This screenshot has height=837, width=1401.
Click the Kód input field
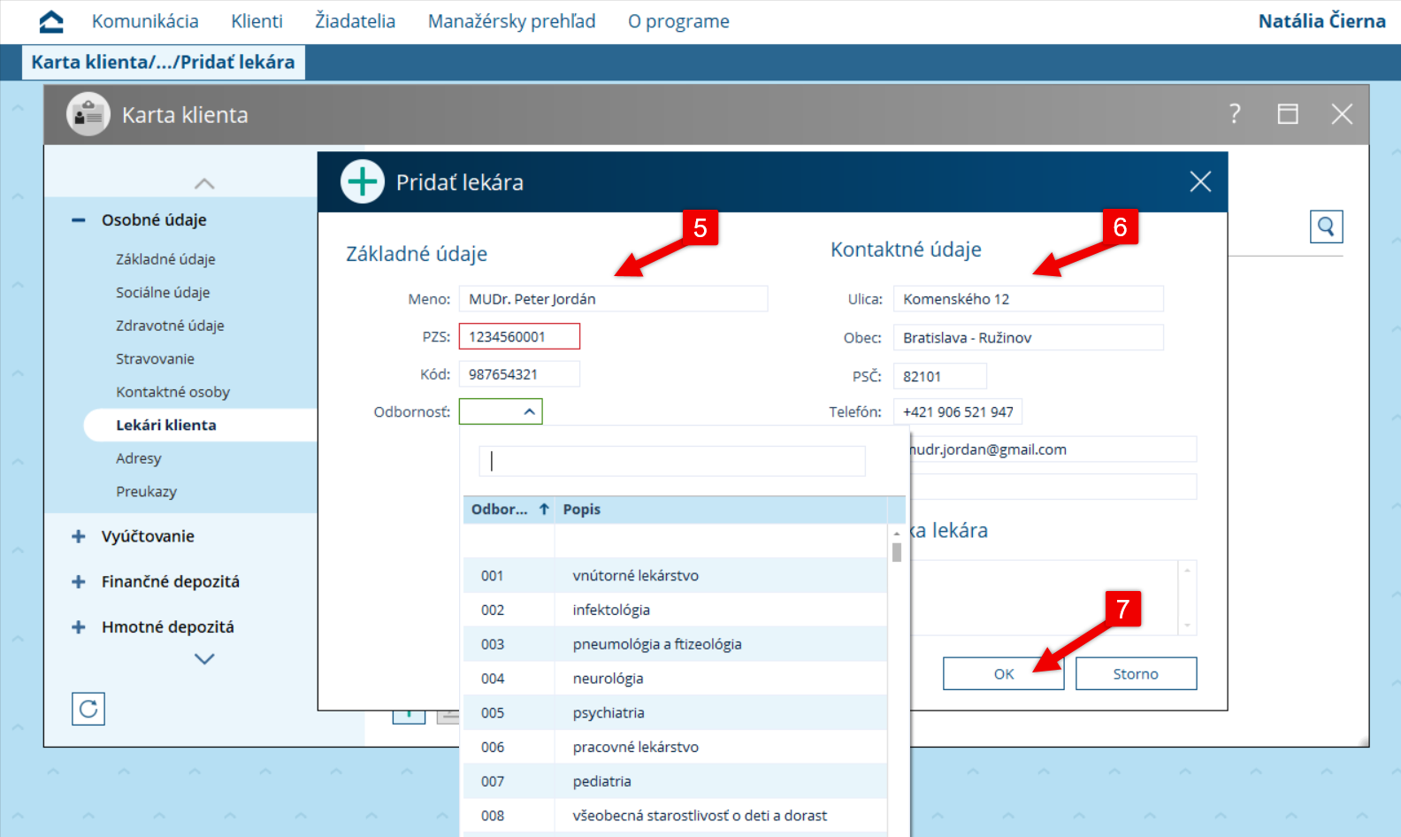(x=519, y=374)
